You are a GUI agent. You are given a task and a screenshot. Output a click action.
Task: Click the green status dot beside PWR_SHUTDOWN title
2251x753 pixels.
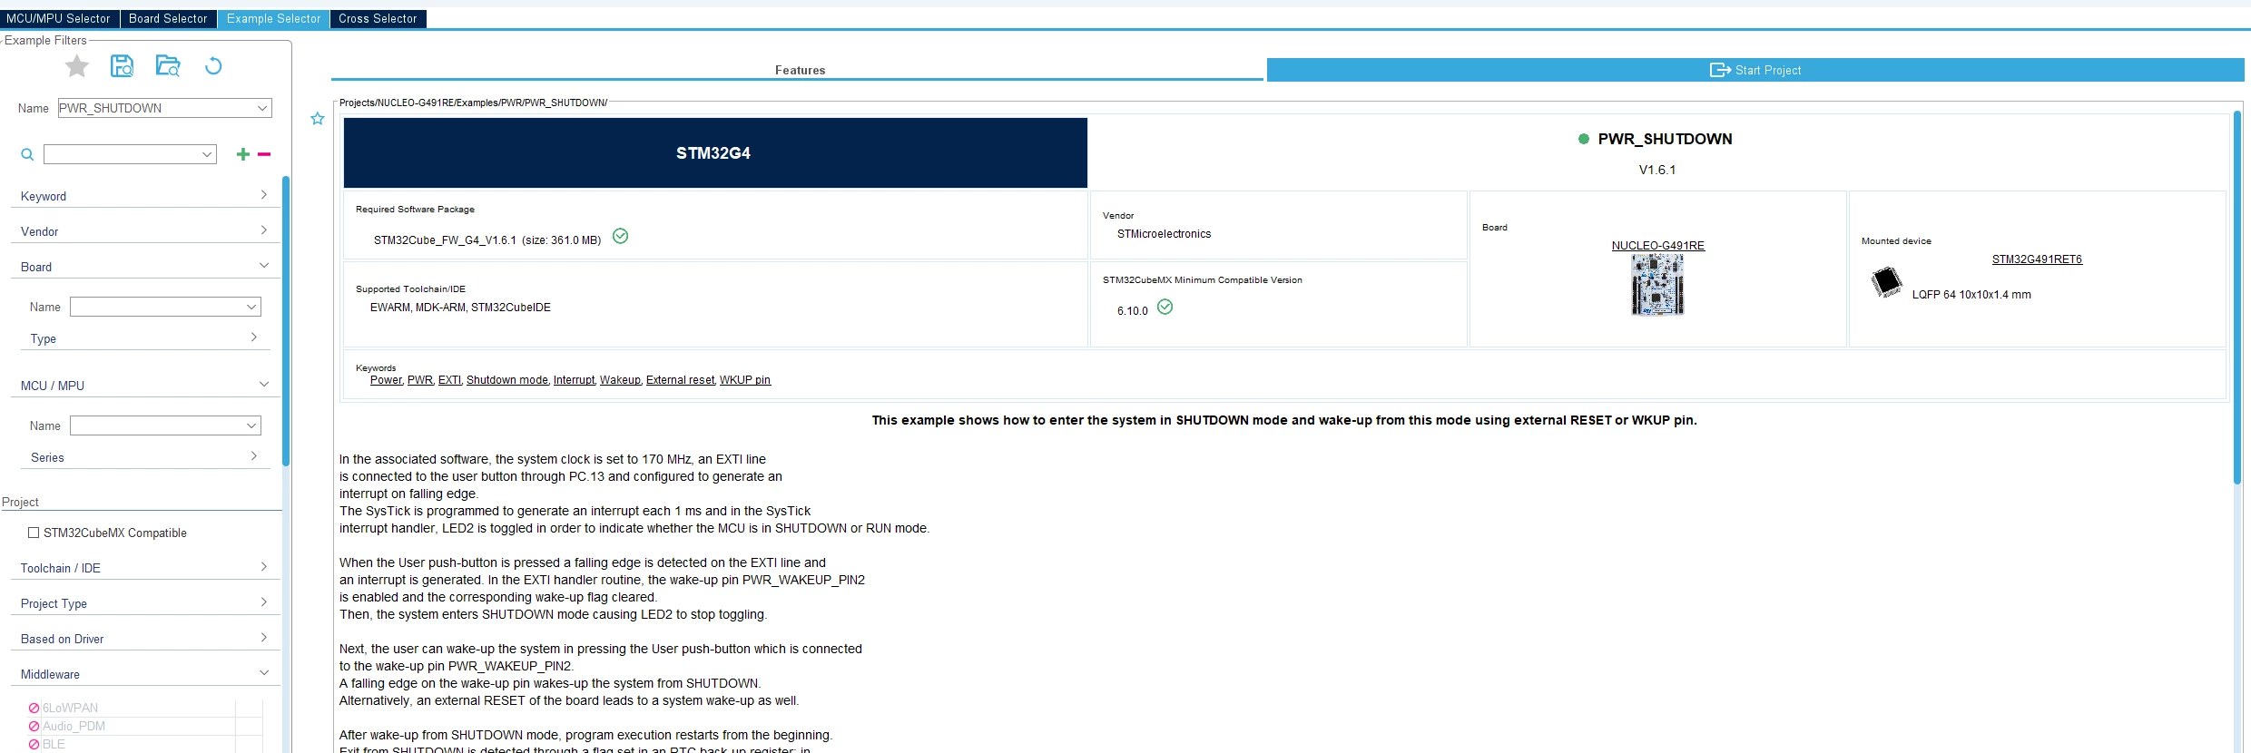1584,139
